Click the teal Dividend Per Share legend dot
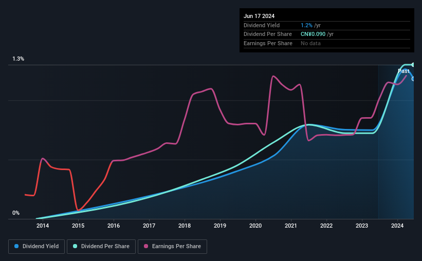422x261 pixels. pyautogui.click(x=75, y=246)
